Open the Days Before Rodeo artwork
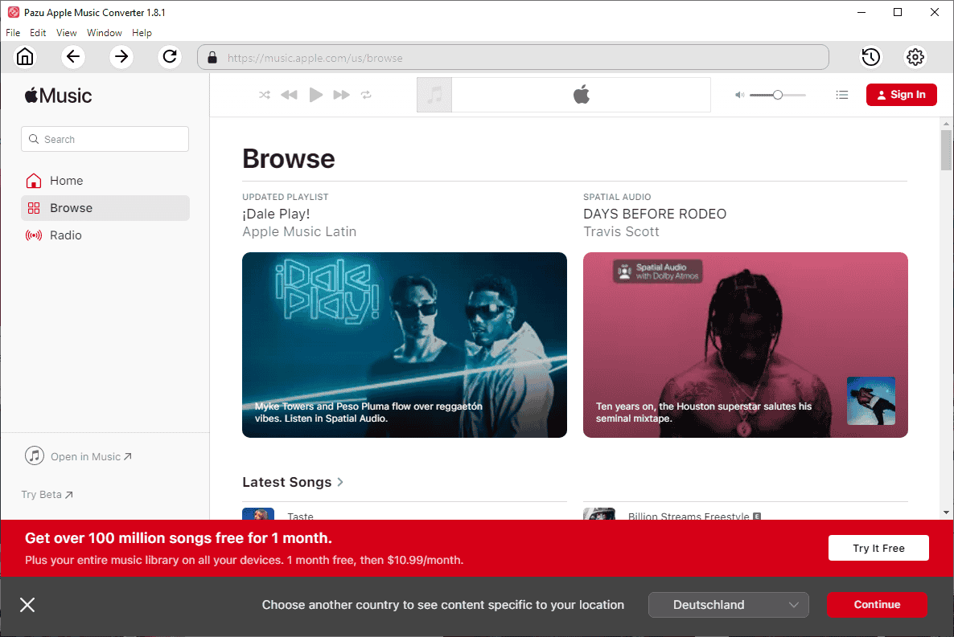Image resolution: width=954 pixels, height=637 pixels. click(746, 345)
